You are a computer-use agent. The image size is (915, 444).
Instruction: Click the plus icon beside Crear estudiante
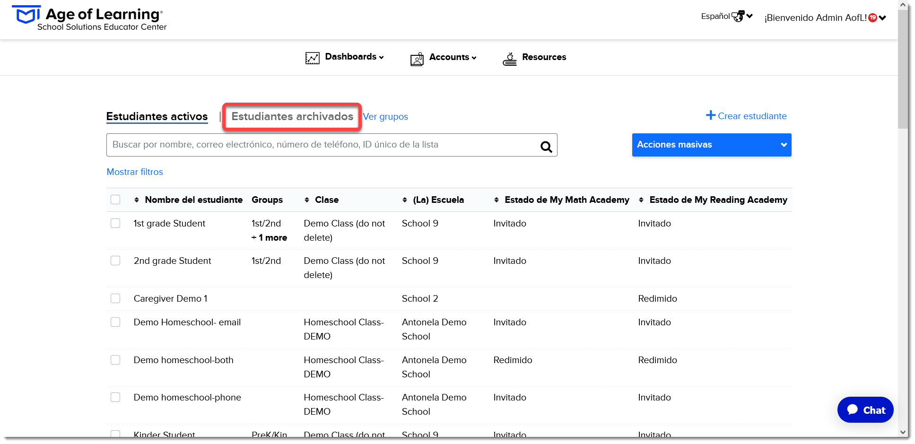pyautogui.click(x=711, y=115)
